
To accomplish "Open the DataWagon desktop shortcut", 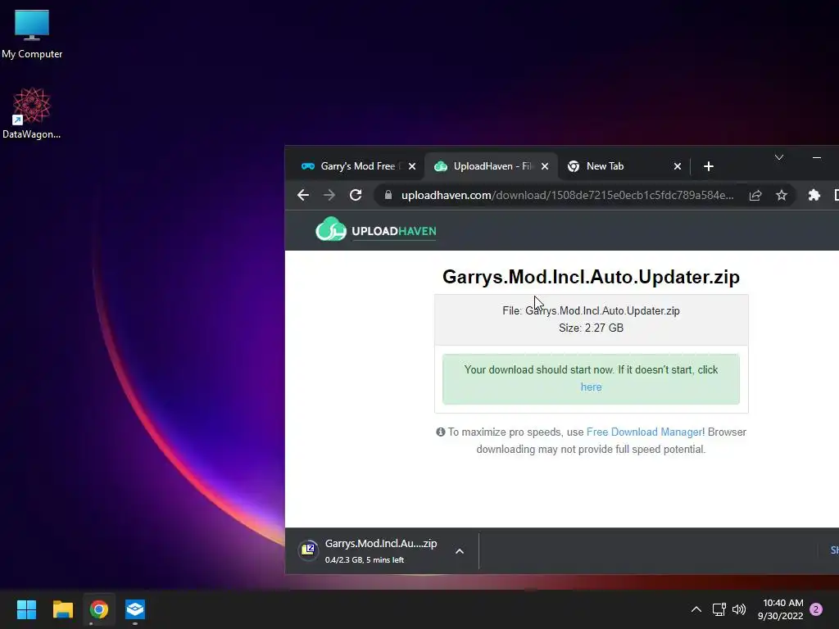I will (x=32, y=113).
